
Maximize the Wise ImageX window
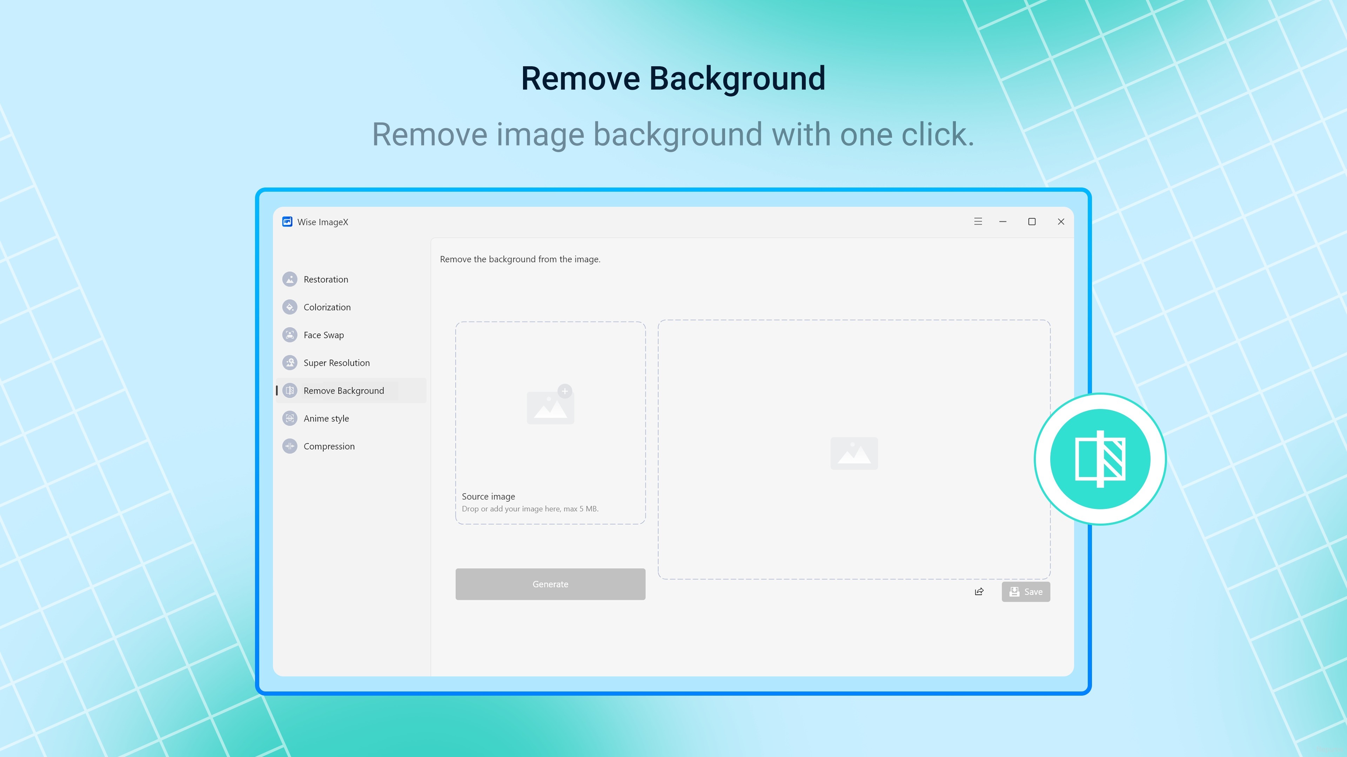[x=1032, y=221]
